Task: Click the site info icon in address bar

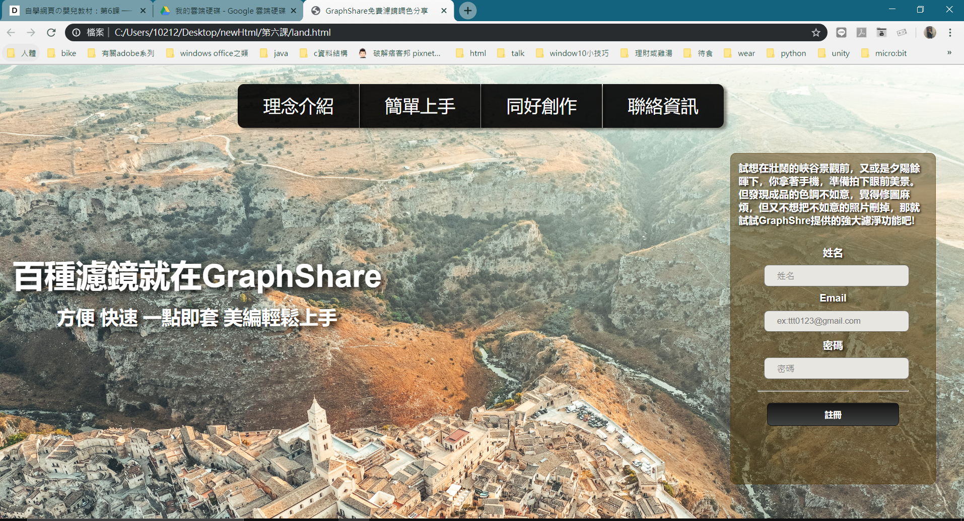Action: (x=76, y=33)
